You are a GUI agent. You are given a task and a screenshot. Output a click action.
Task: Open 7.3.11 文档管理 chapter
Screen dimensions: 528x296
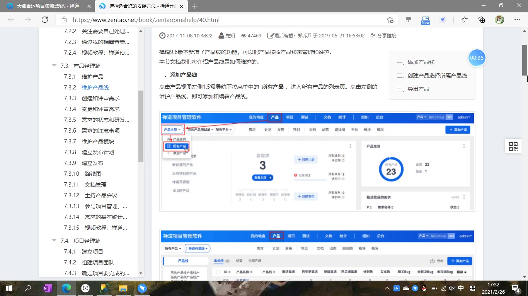click(85, 185)
